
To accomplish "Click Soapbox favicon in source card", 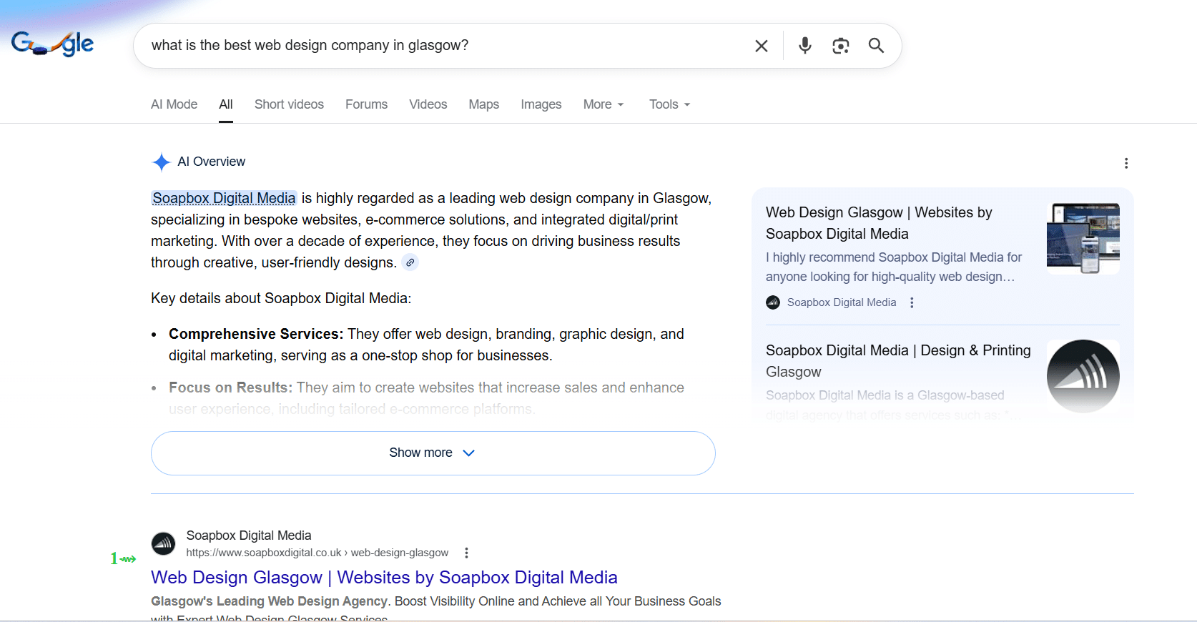I will [x=773, y=302].
